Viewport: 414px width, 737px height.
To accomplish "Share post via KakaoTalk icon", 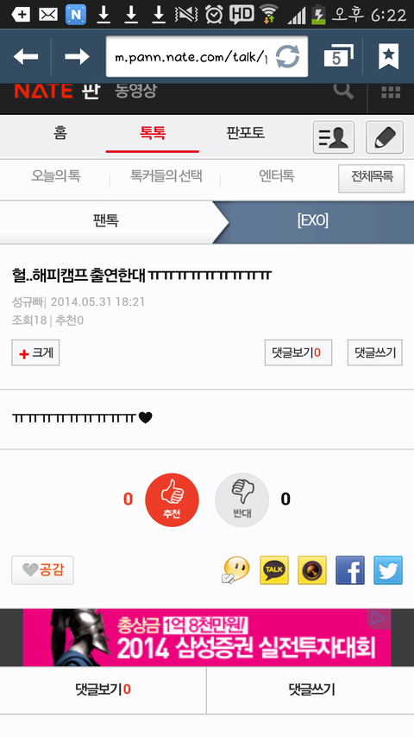I will point(274,570).
